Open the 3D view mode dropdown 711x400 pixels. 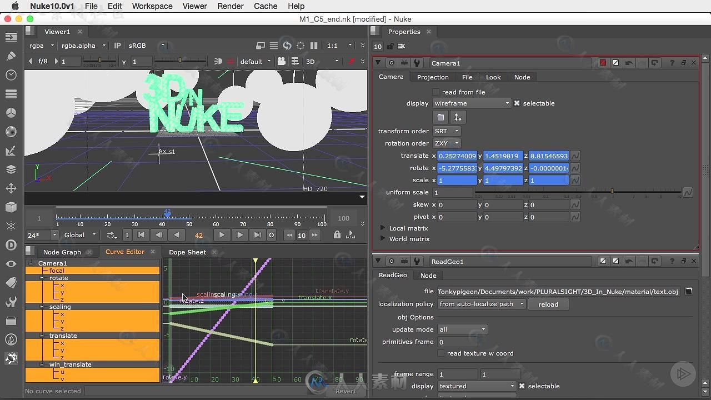[322, 61]
